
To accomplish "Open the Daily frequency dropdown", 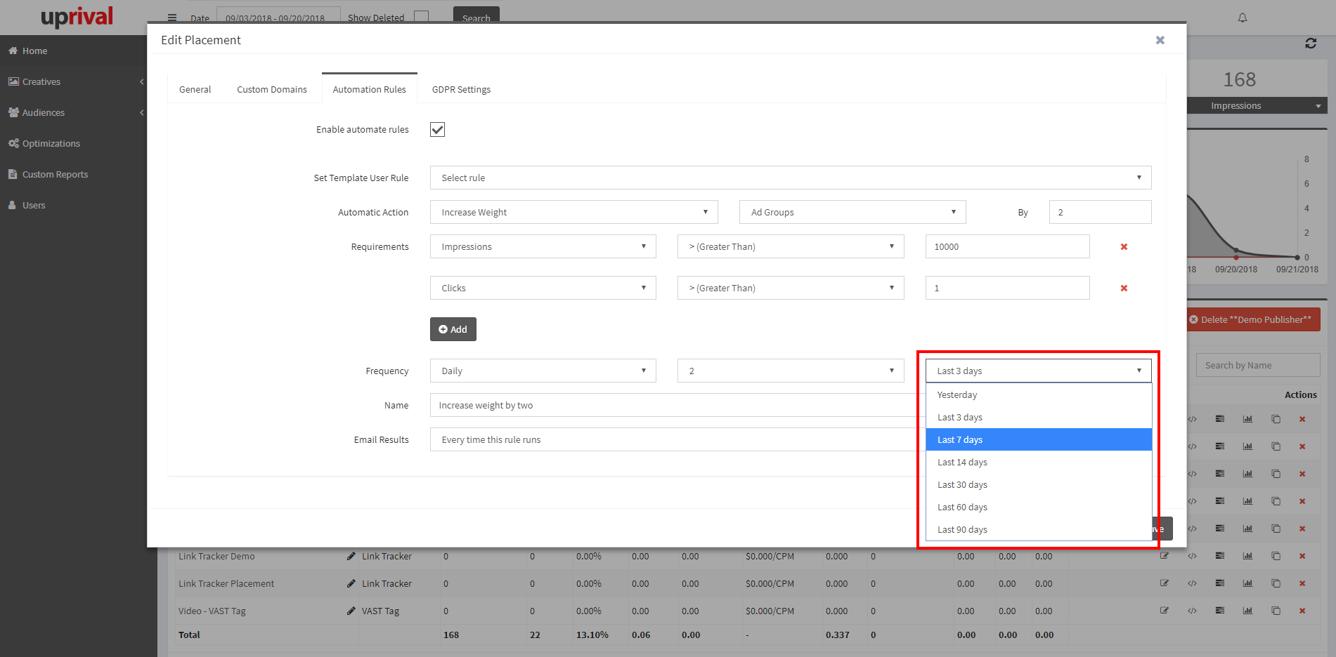I will 543,371.
